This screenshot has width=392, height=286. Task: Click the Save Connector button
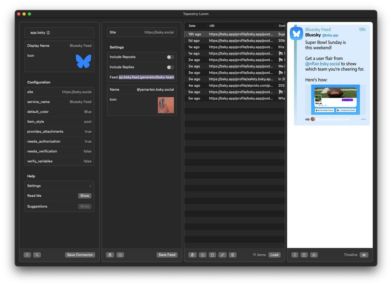click(x=80, y=255)
